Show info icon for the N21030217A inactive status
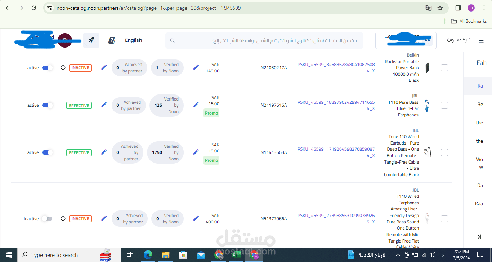Screen dimensions: 492x262 [63, 67]
